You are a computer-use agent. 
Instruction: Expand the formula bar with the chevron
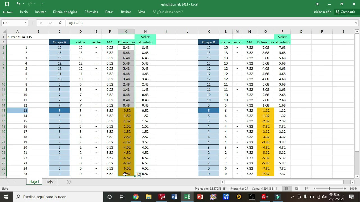tap(356, 23)
